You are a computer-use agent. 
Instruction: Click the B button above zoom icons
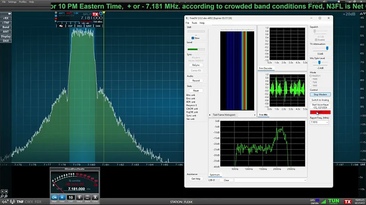click(x=6, y=191)
